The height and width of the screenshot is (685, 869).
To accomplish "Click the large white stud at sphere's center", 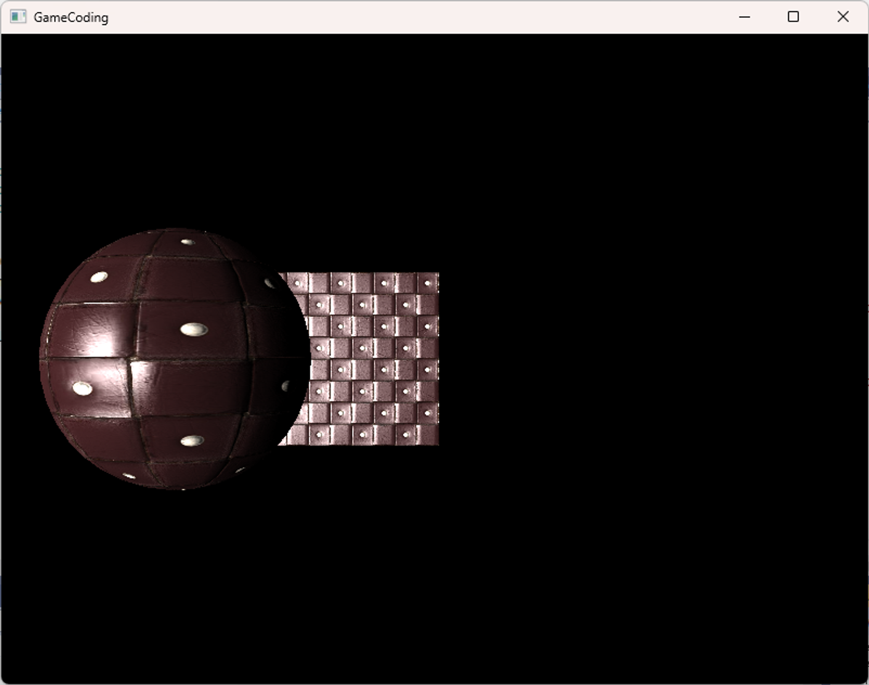I will coord(194,329).
